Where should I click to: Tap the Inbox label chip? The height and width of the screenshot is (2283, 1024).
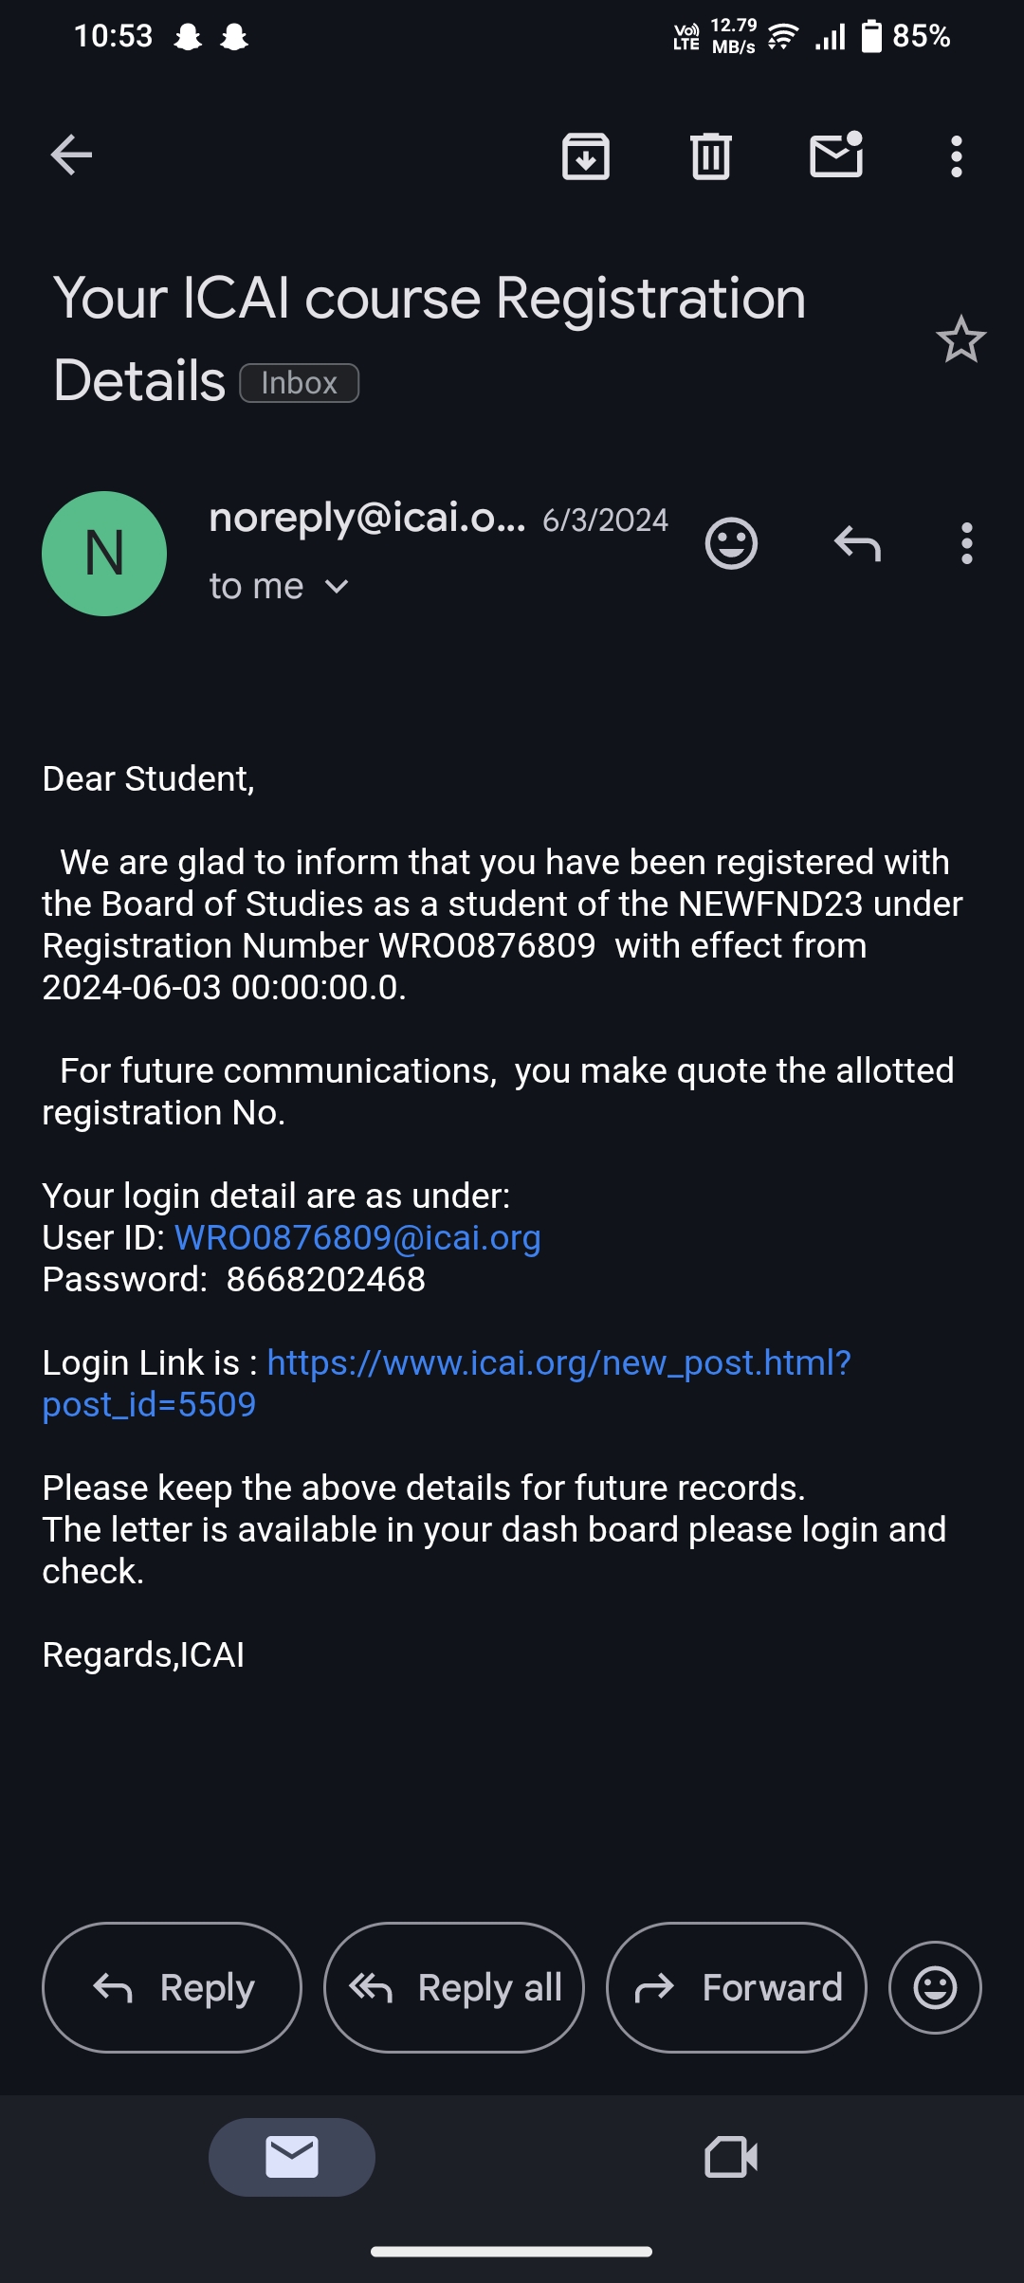coord(299,383)
